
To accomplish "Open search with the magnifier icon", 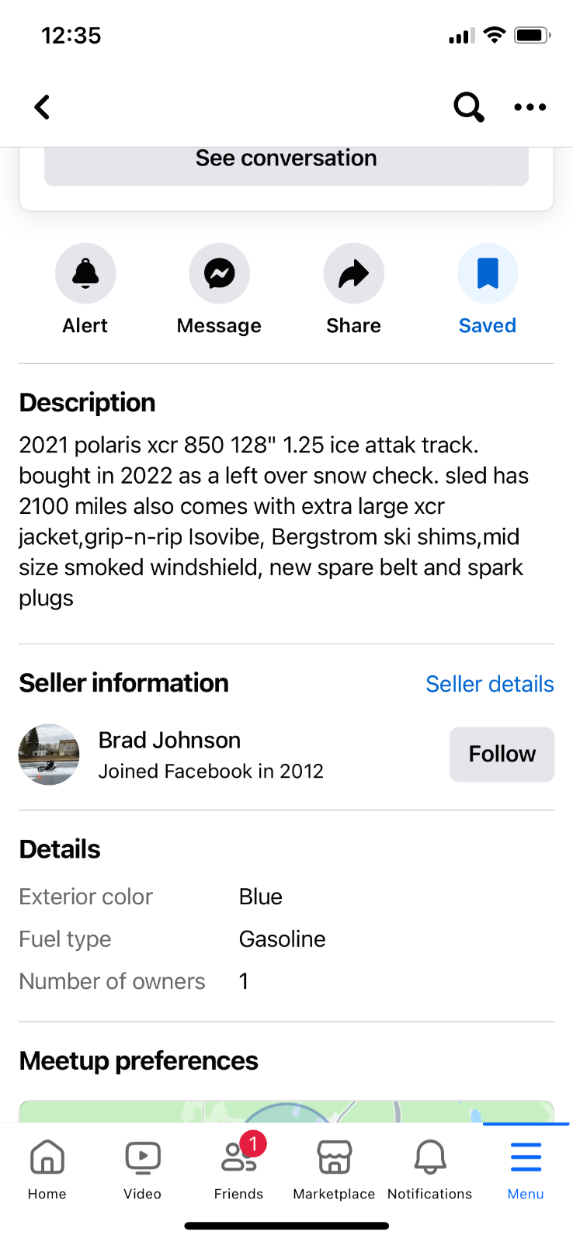I will coord(469,107).
